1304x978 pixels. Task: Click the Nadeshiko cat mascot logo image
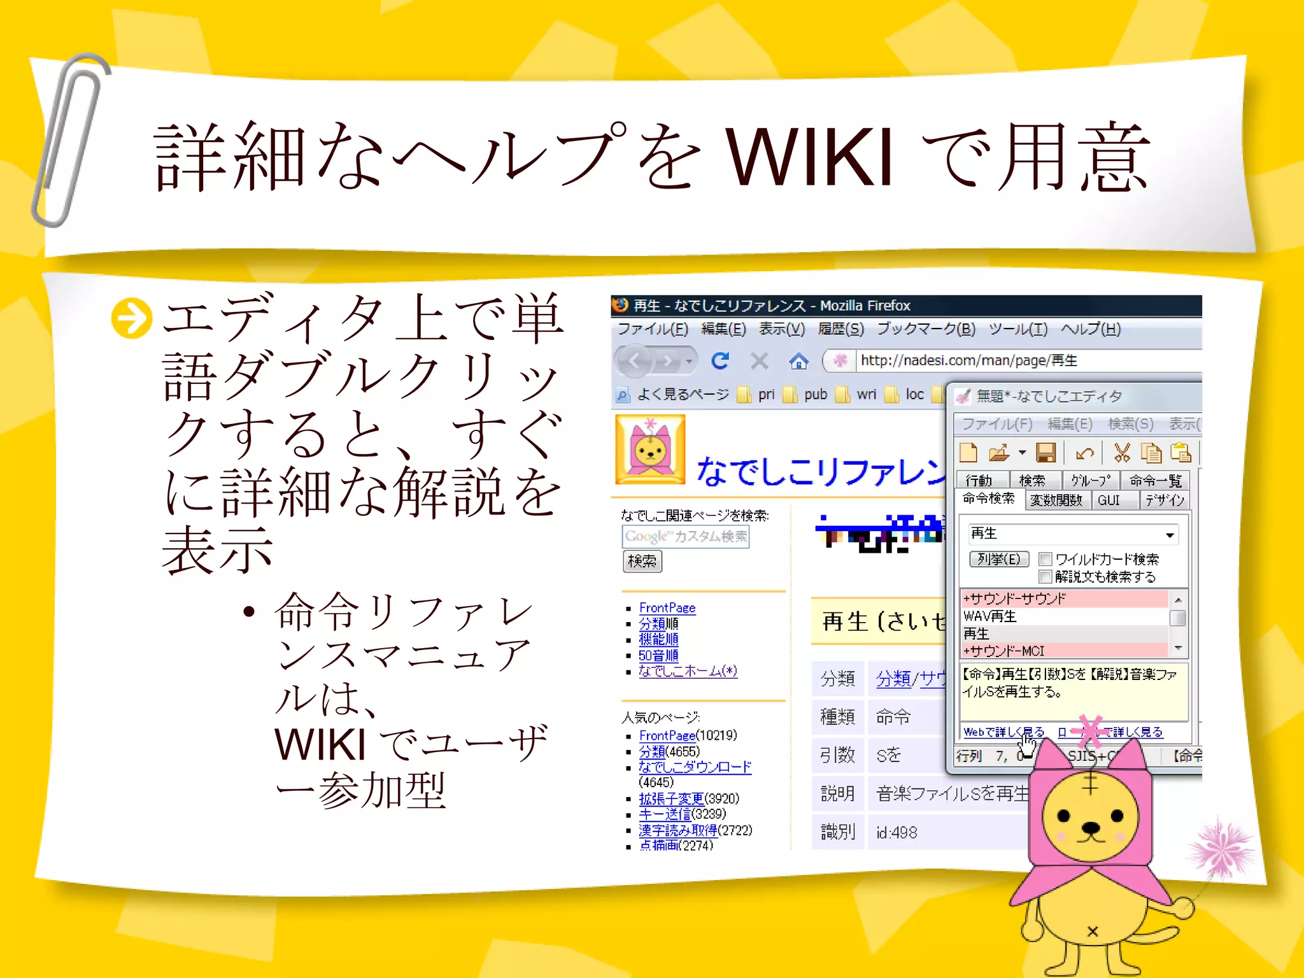[650, 450]
